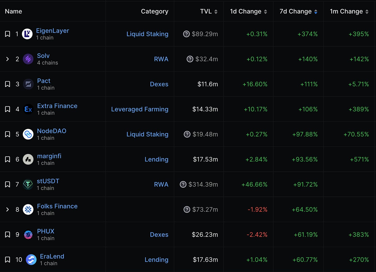Screen dimensions: 376x272
Task: Open Lending category in marginfi row
Action: tap(156, 160)
